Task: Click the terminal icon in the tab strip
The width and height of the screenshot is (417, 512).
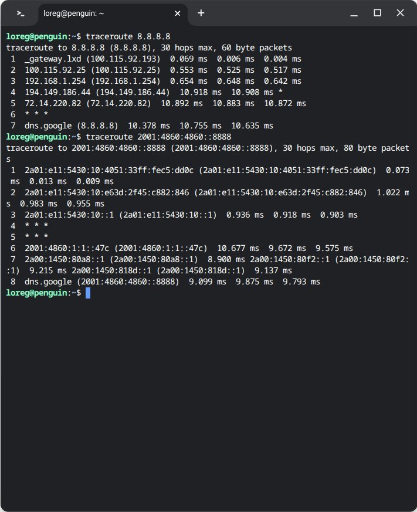Action: coord(21,13)
